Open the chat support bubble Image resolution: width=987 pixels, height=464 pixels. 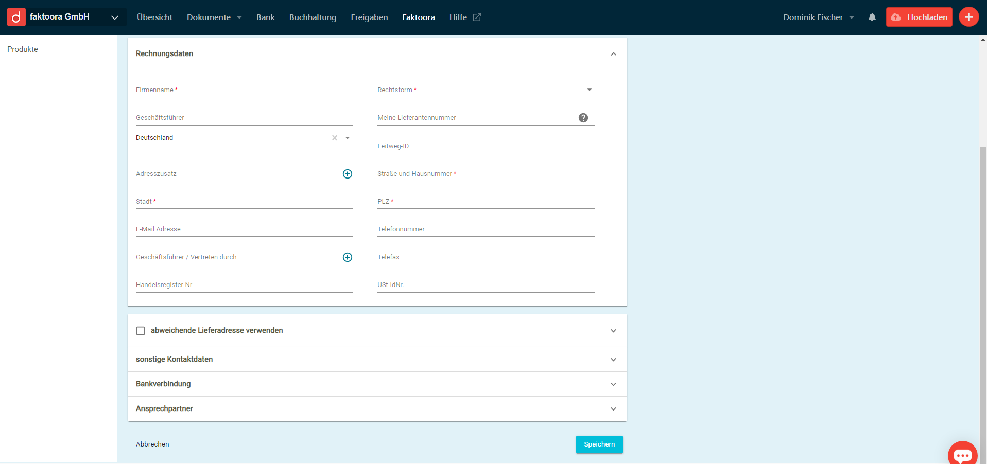(x=962, y=454)
